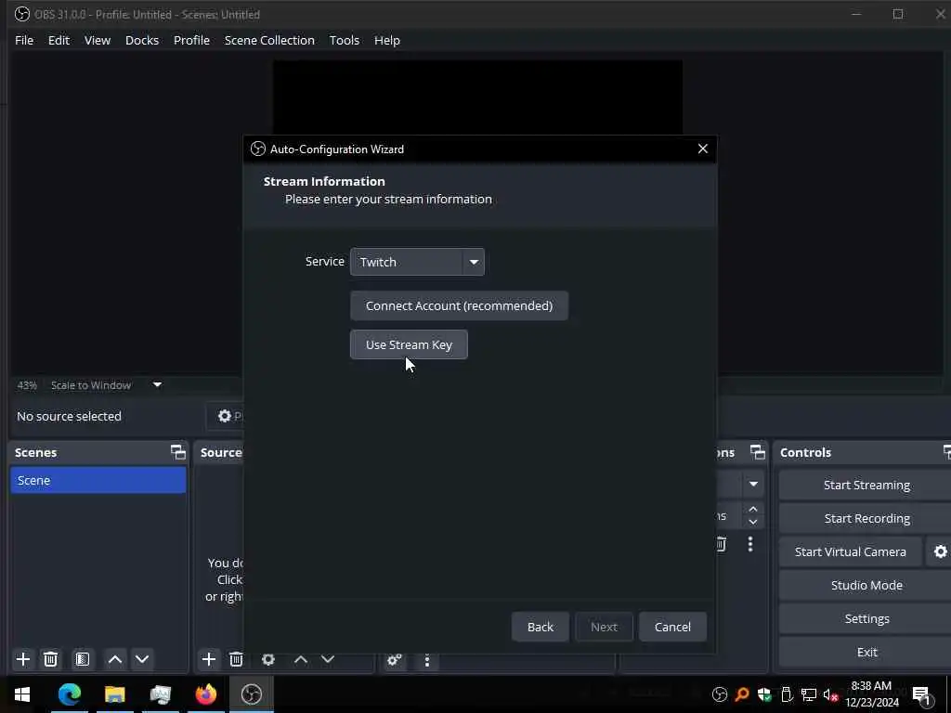This screenshot has height=713, width=951.
Task: Go Back in the configuration wizard
Action: tap(541, 627)
